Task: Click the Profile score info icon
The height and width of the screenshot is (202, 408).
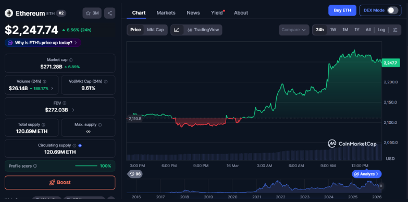Action: tap(35, 166)
